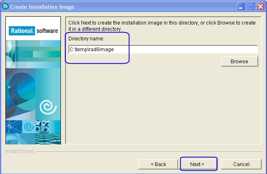The height and width of the screenshot is (174, 267).
Task: Close the Create Installation Image window
Action: pos(261,7)
